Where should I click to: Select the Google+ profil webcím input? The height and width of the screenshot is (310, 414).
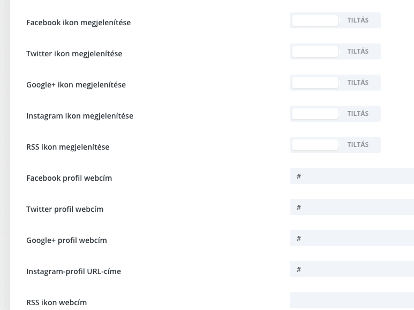coord(352,238)
